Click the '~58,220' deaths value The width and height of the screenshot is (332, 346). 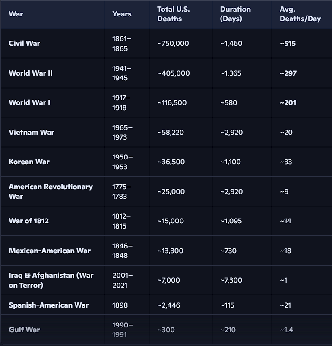click(170, 132)
